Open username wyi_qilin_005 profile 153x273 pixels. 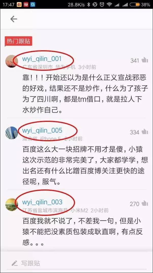pos(42,130)
